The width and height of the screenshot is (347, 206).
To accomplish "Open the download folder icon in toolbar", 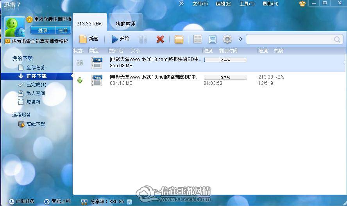I will [179, 39].
